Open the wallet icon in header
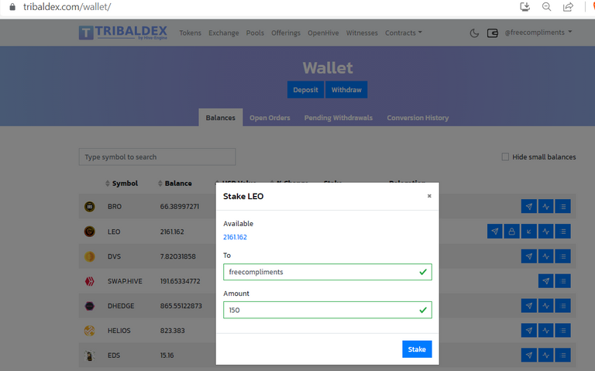The image size is (595, 371). click(x=493, y=33)
